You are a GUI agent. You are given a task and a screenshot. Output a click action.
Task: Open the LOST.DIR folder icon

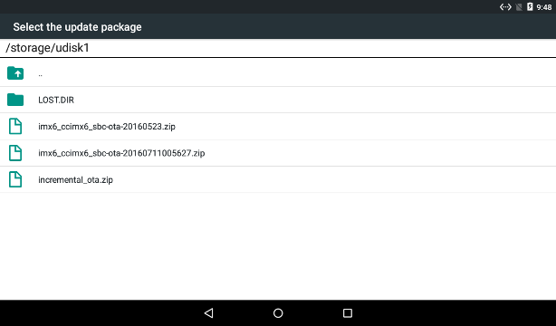(x=15, y=100)
